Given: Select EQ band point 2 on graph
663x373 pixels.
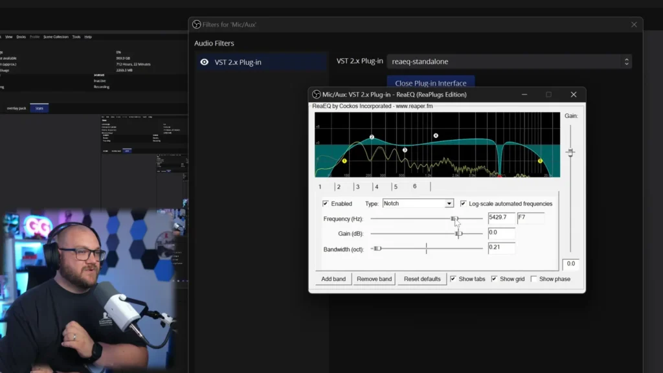Looking at the screenshot, I should click(372, 137).
